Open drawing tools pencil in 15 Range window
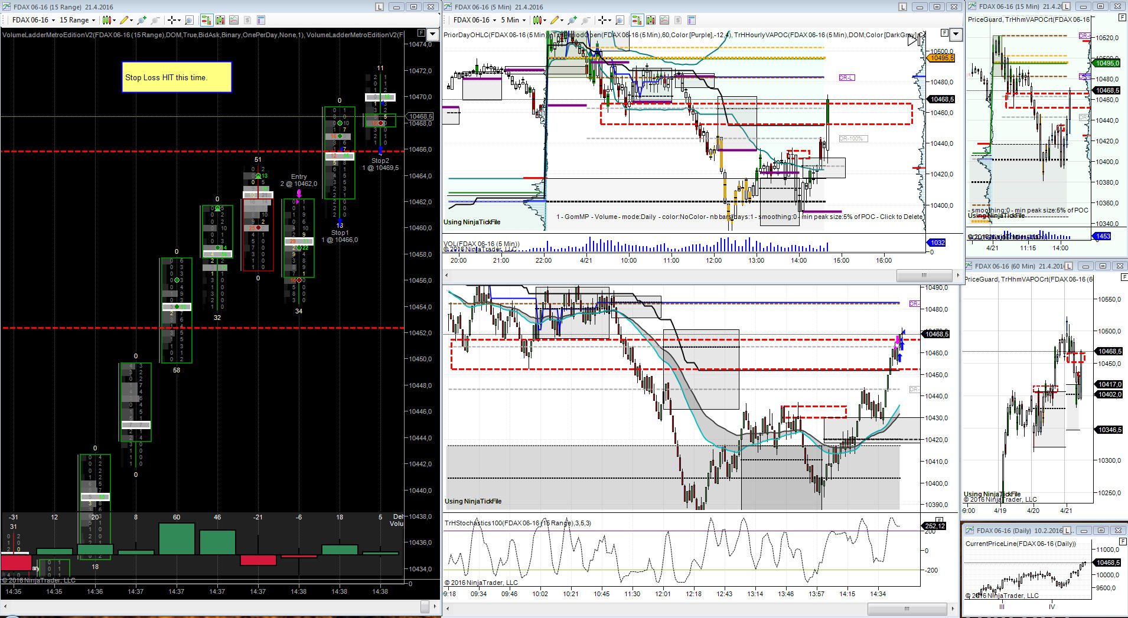The width and height of the screenshot is (1128, 618). pyautogui.click(x=124, y=20)
